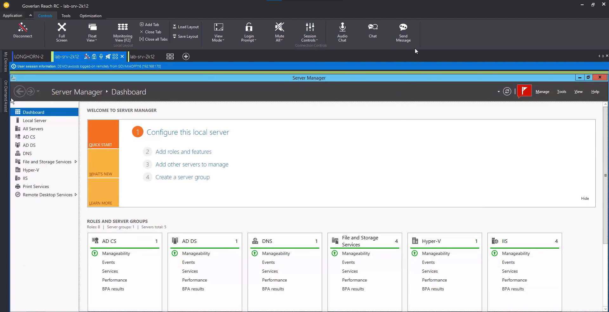Screen dimensions: 609x312
Task: Open the Chat tool
Action: click(373, 30)
